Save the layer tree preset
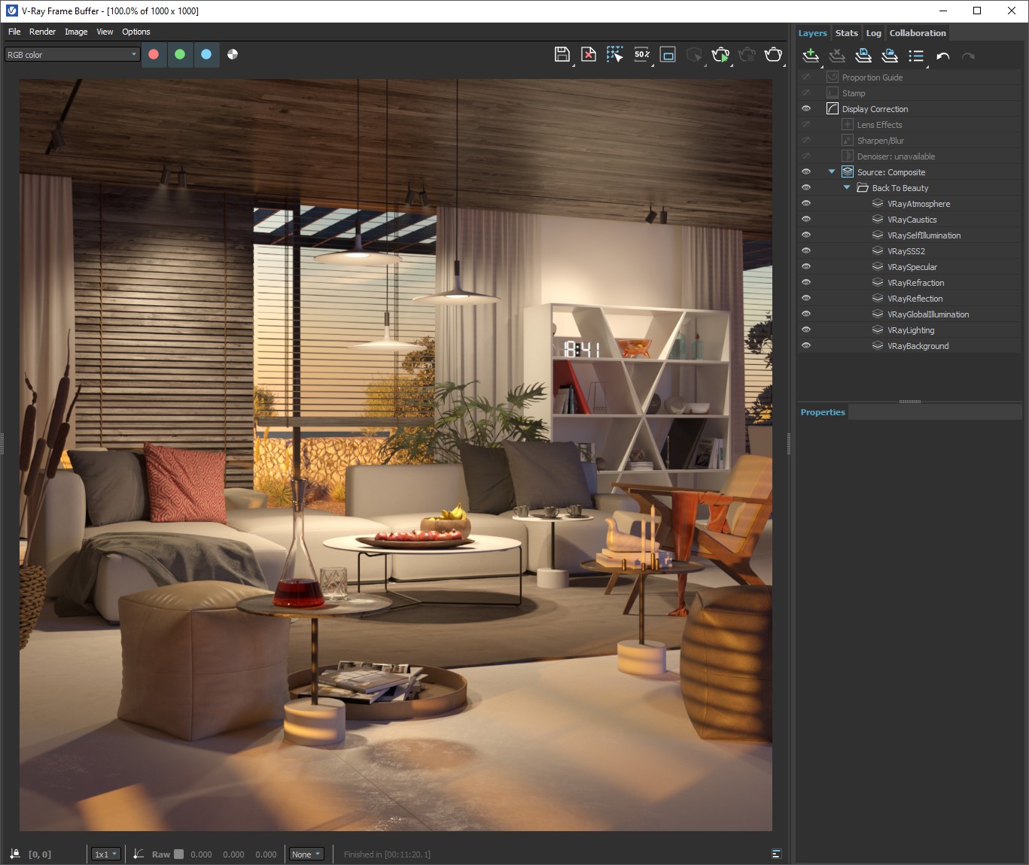The width and height of the screenshot is (1029, 865). click(x=863, y=56)
